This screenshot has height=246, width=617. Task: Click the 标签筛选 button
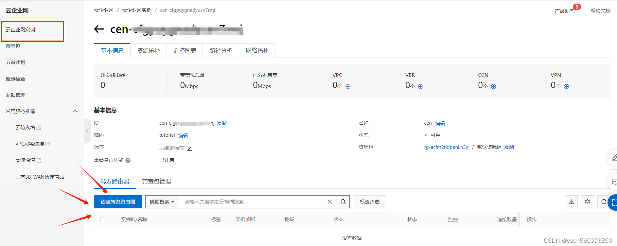coord(370,202)
